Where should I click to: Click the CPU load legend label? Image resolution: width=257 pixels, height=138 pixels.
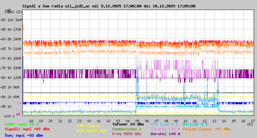point(164,124)
